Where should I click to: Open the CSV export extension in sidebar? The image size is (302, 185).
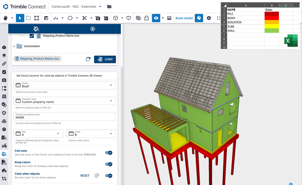[4, 162]
